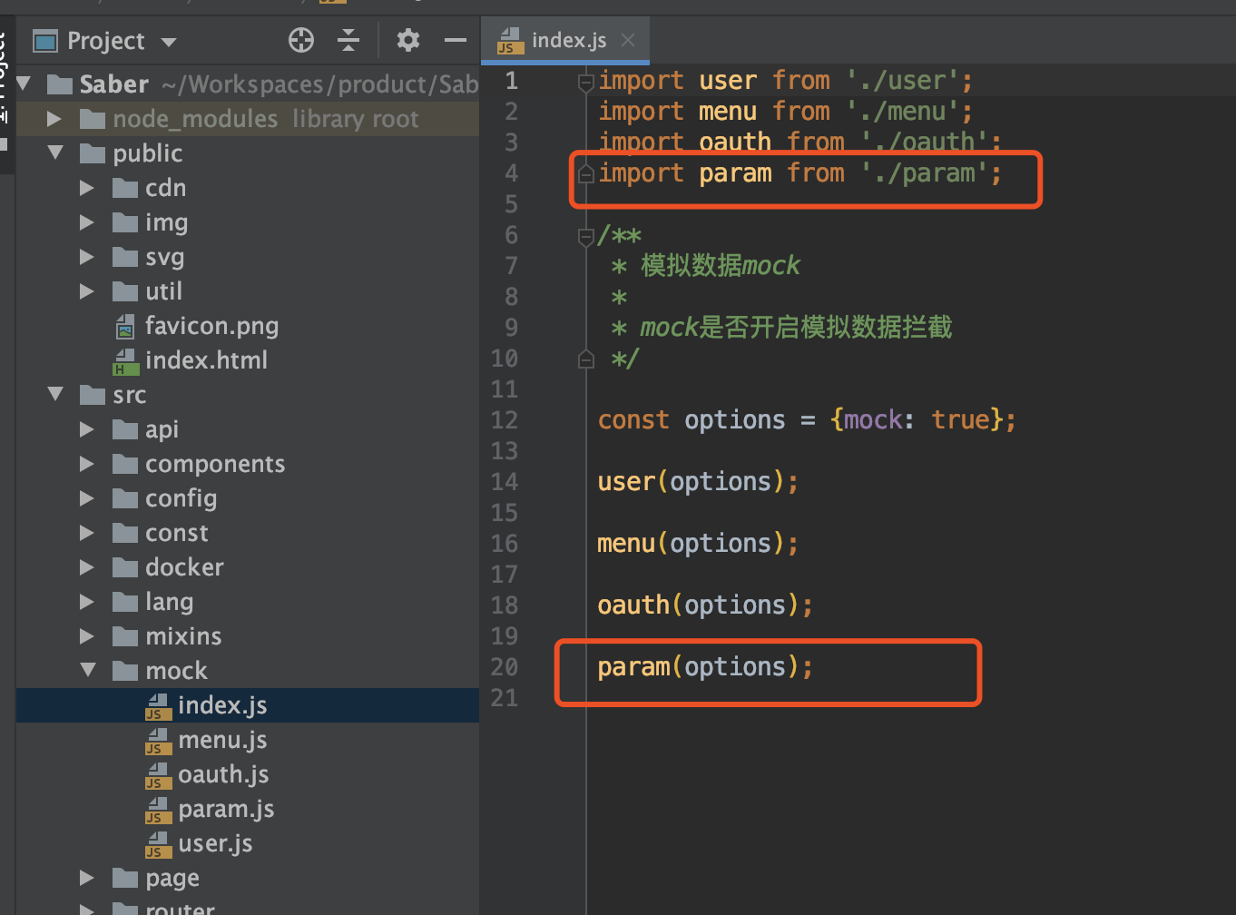Click the docker folder icon
Screen dimensions: 1236x915
click(125, 567)
